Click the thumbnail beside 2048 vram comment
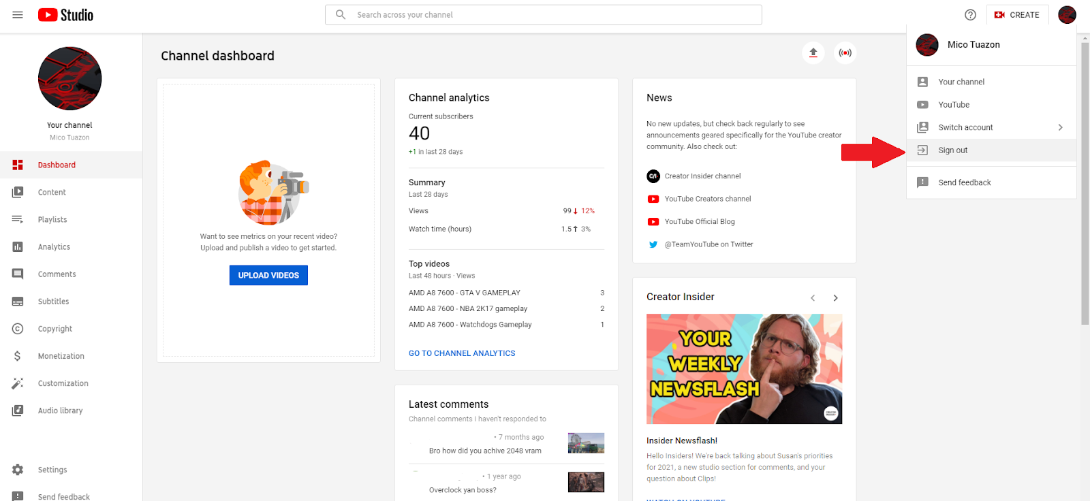1090x501 pixels. [586, 443]
